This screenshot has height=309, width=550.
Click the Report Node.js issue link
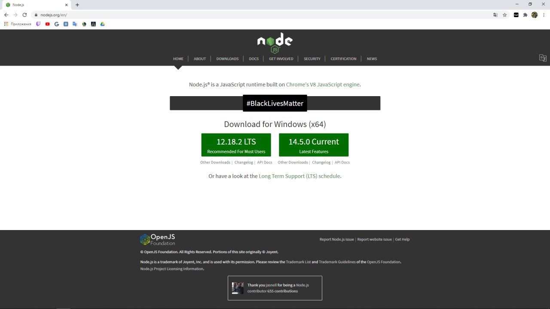[337, 239]
